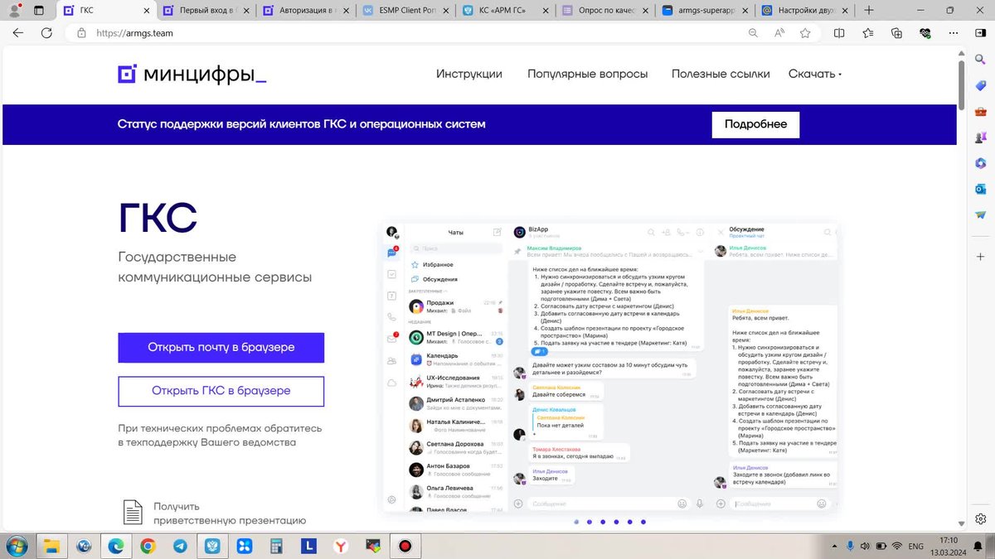Open the Favorites list
This screenshot has height=559, width=995.
(868, 33)
